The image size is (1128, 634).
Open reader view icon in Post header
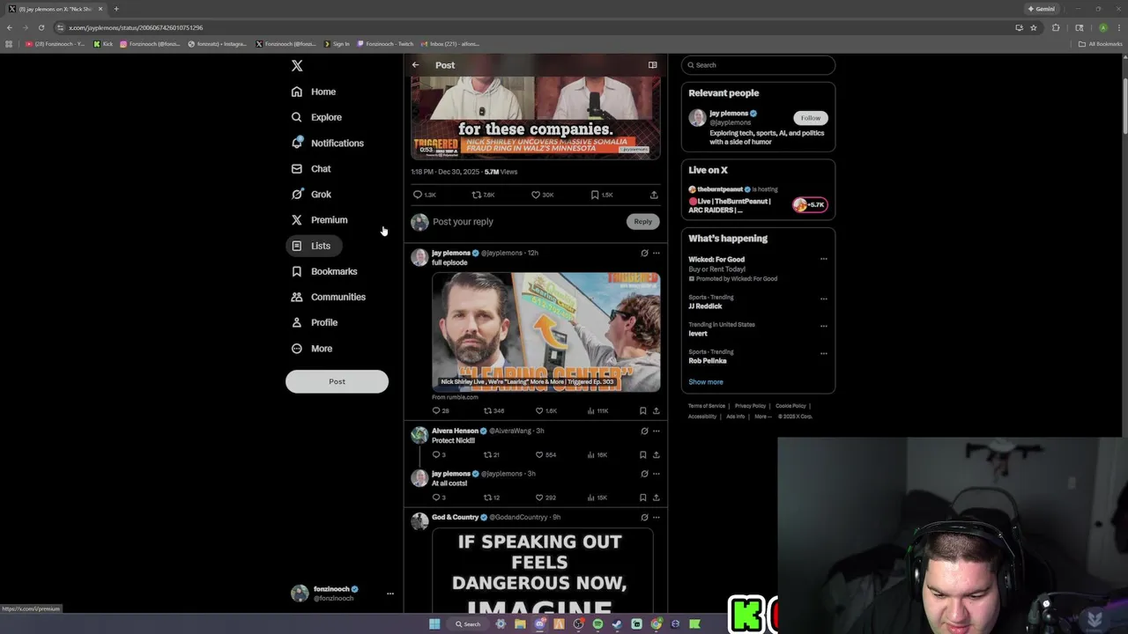point(652,65)
